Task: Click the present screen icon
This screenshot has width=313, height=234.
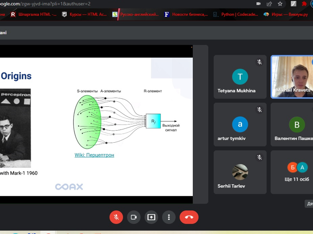Action: click(x=151, y=217)
